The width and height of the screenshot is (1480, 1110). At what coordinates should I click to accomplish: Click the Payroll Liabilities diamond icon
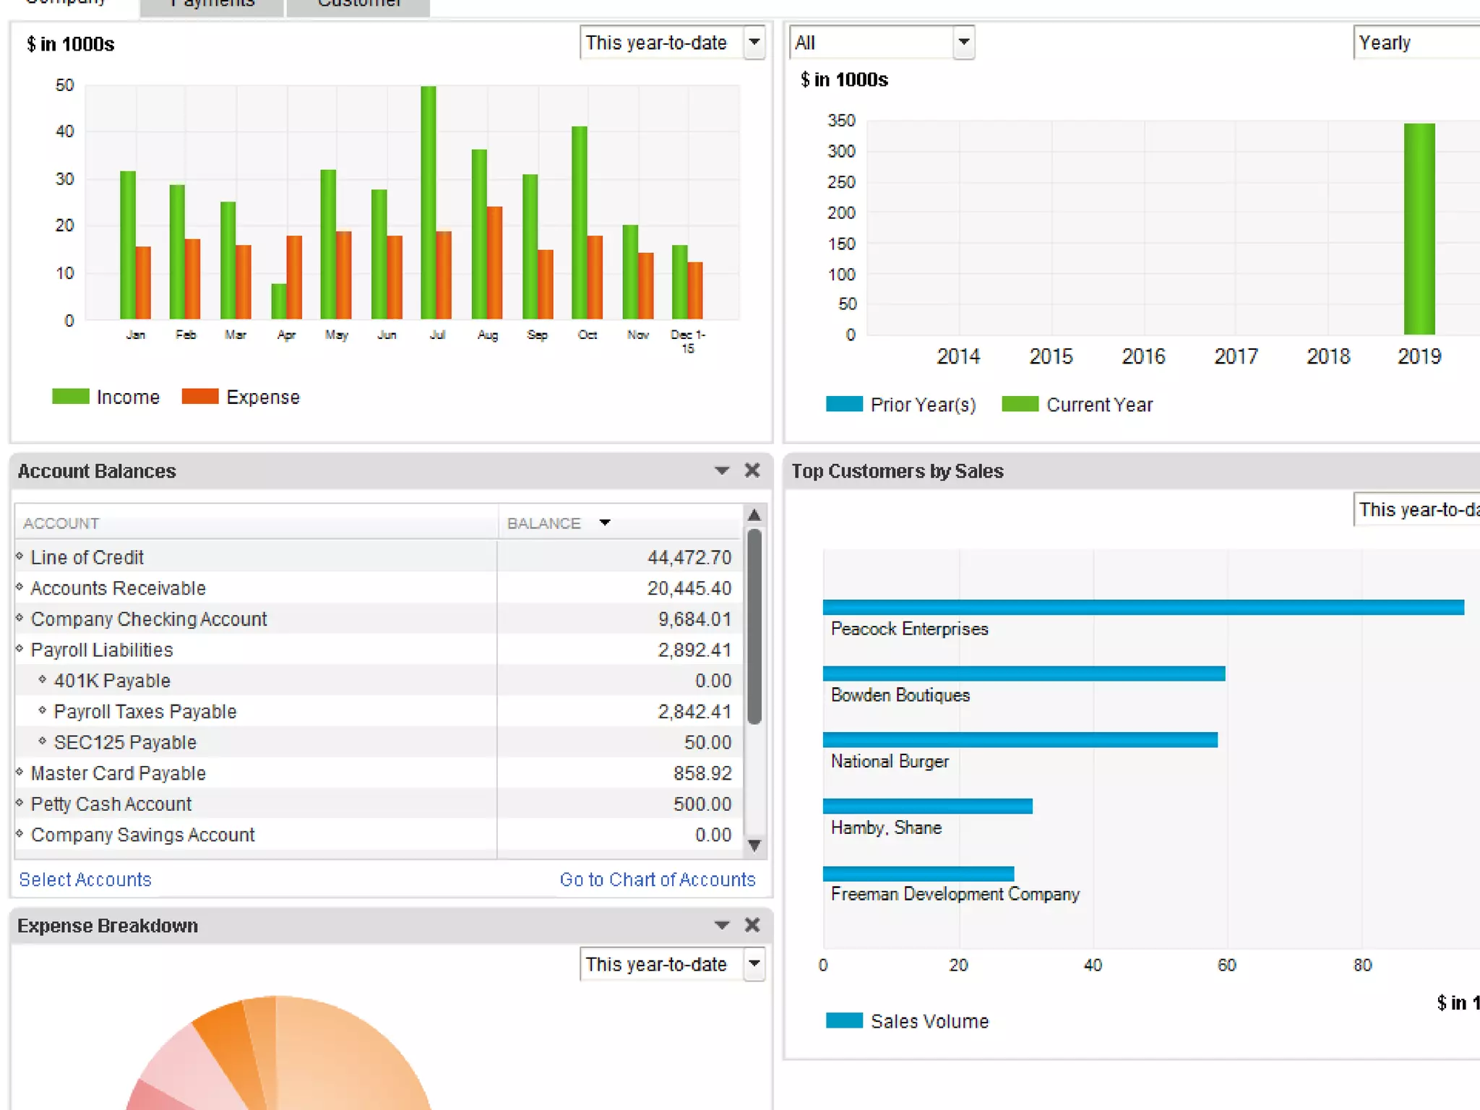click(20, 648)
